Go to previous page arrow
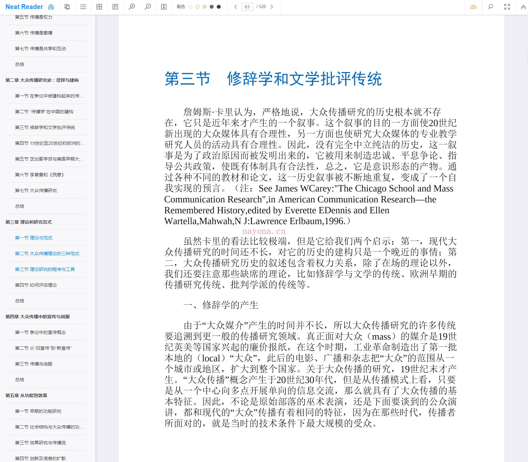Image resolution: width=528 pixels, height=462 pixels. (236, 7)
